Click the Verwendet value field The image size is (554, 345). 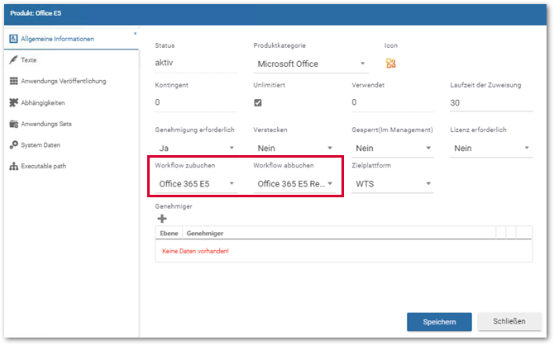pos(393,102)
